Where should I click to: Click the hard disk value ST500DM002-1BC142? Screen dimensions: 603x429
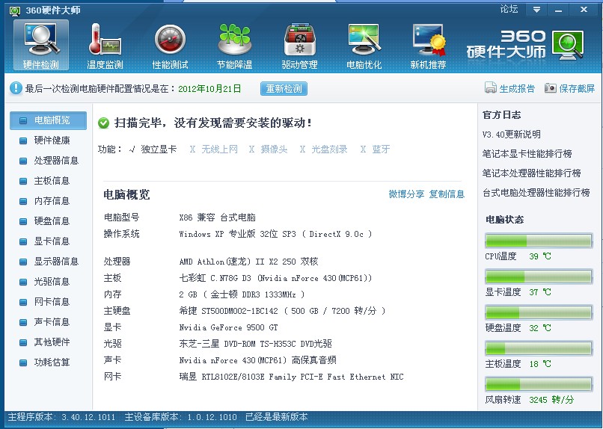pos(282,311)
